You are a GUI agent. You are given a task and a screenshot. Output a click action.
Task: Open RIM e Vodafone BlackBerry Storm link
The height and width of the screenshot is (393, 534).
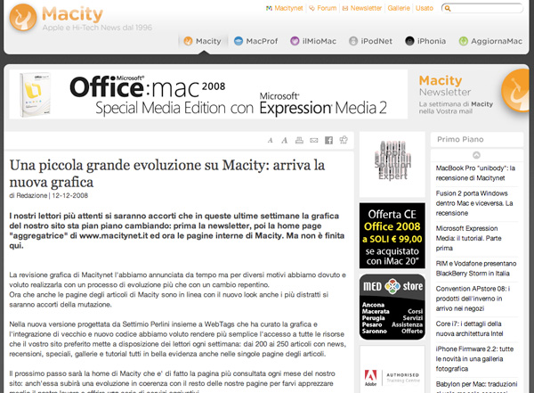click(x=476, y=268)
